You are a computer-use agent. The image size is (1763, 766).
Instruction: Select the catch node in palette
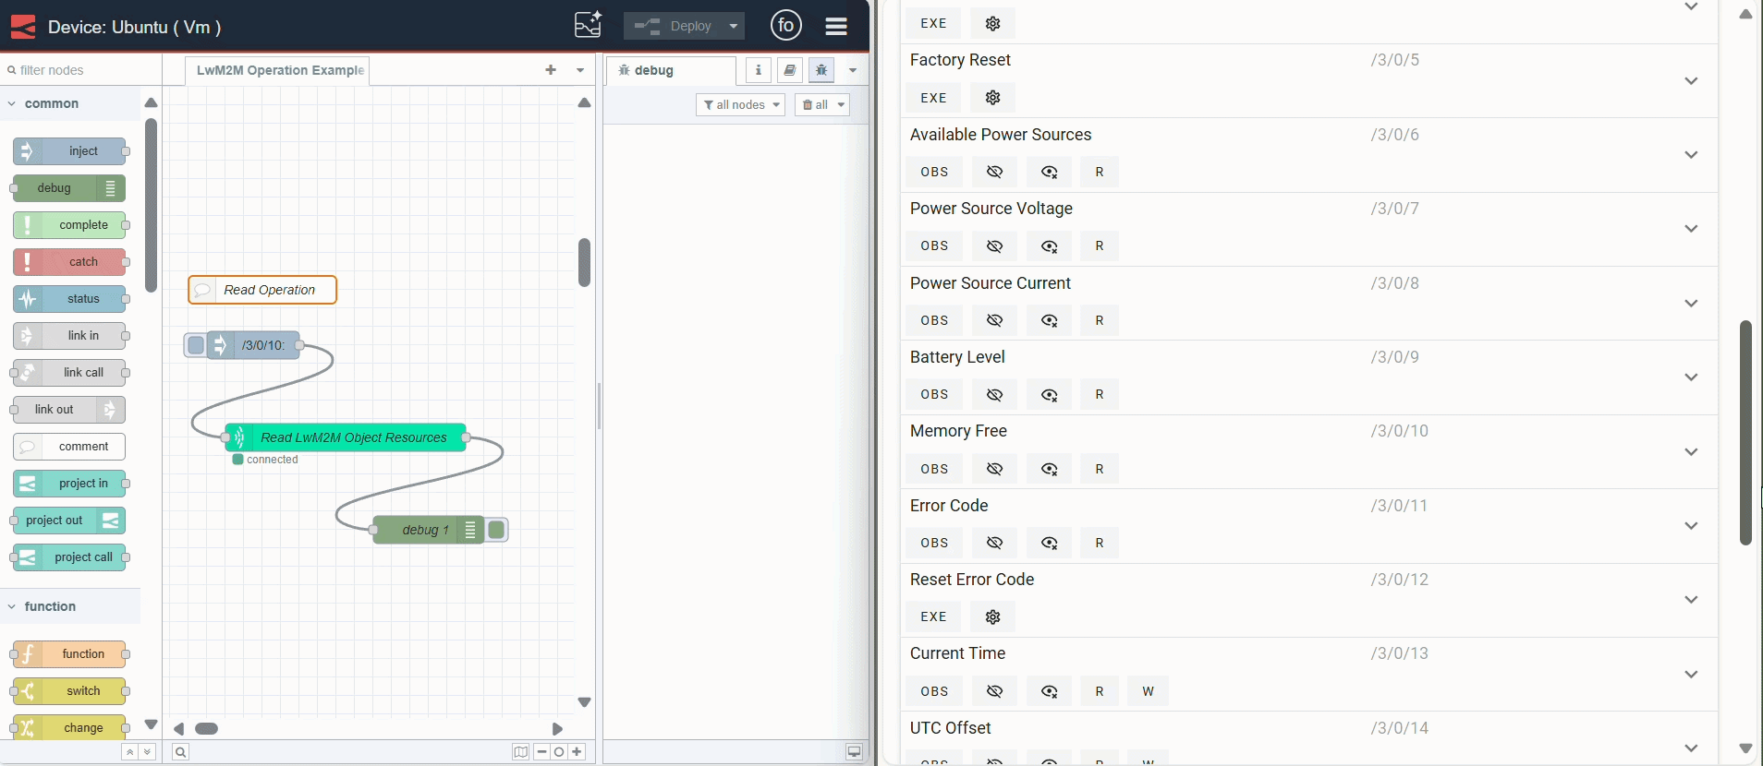[x=70, y=262]
